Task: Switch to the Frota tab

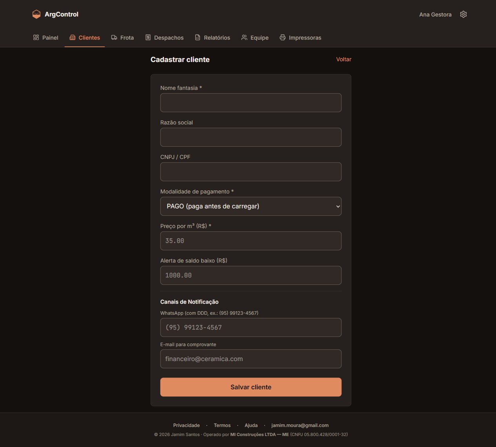Action: pyautogui.click(x=122, y=38)
